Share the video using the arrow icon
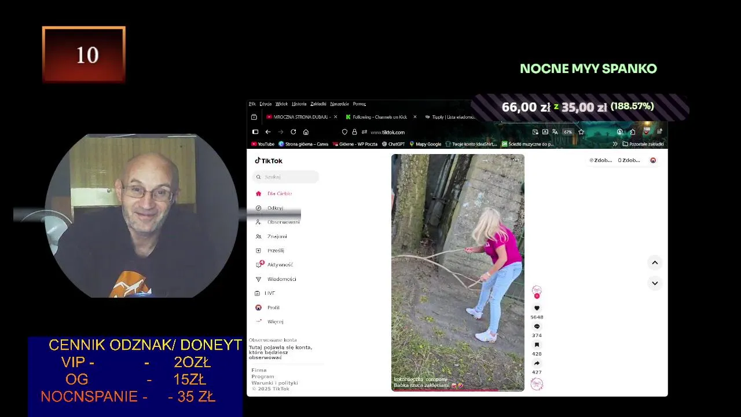Screen dimensions: 741x417 tap(537, 363)
